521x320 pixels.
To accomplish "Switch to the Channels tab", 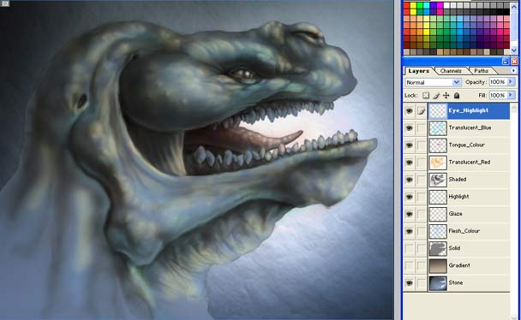I will click(x=451, y=71).
